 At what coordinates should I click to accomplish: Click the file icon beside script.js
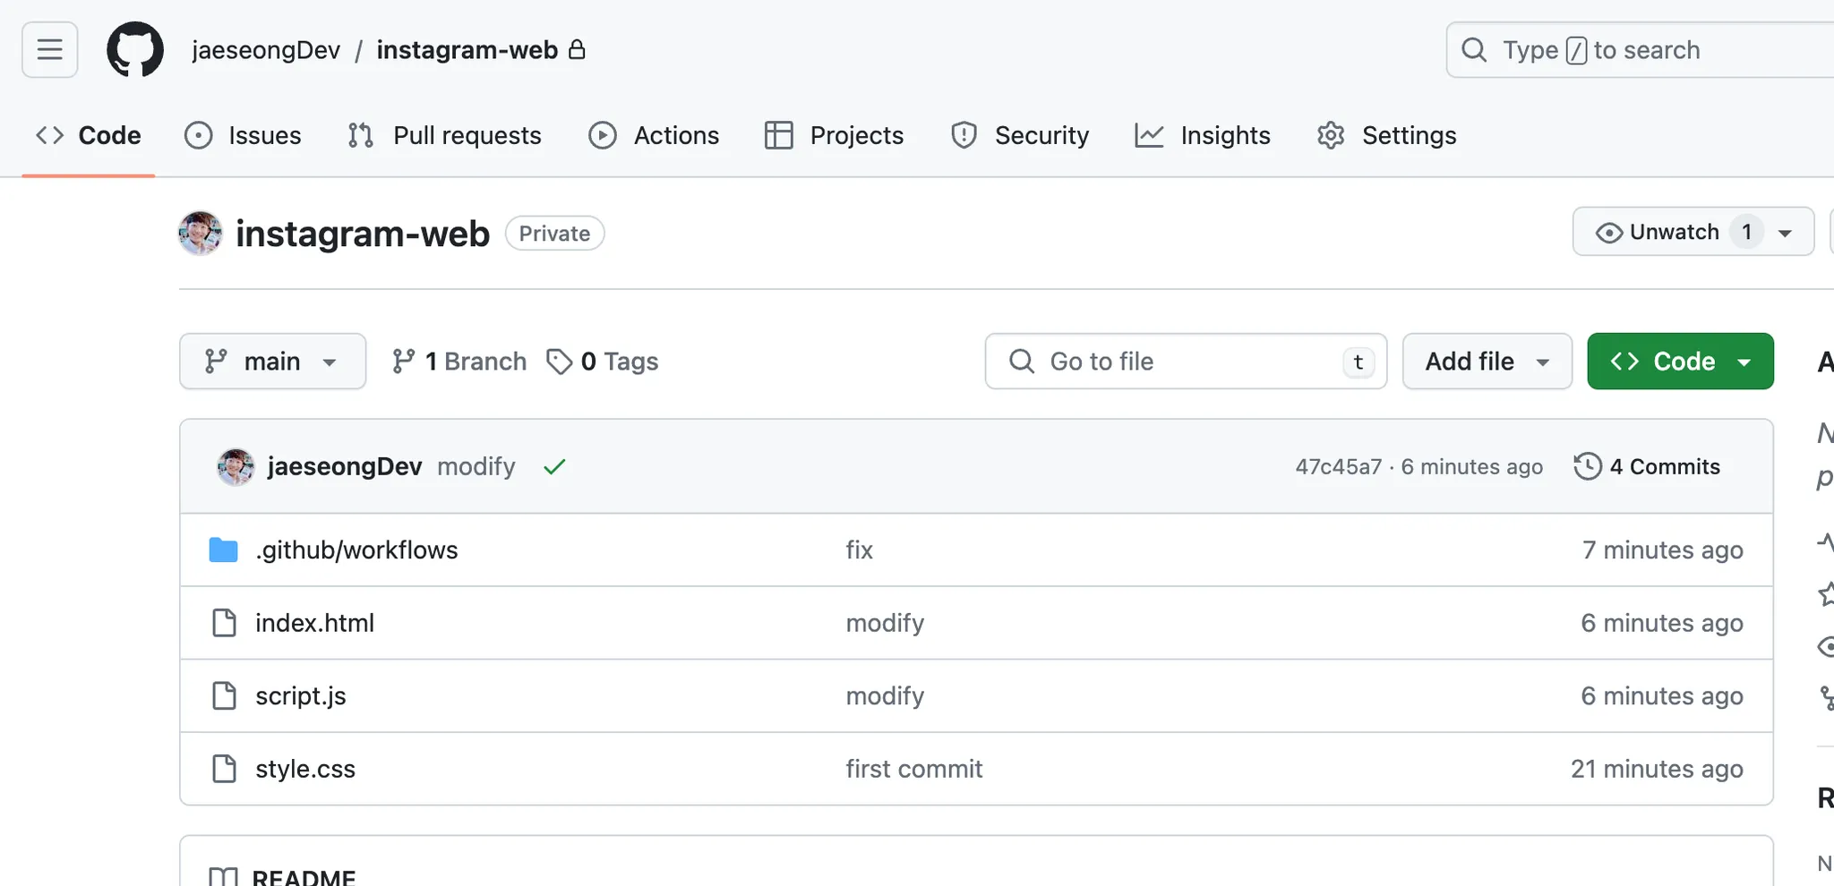coord(224,695)
